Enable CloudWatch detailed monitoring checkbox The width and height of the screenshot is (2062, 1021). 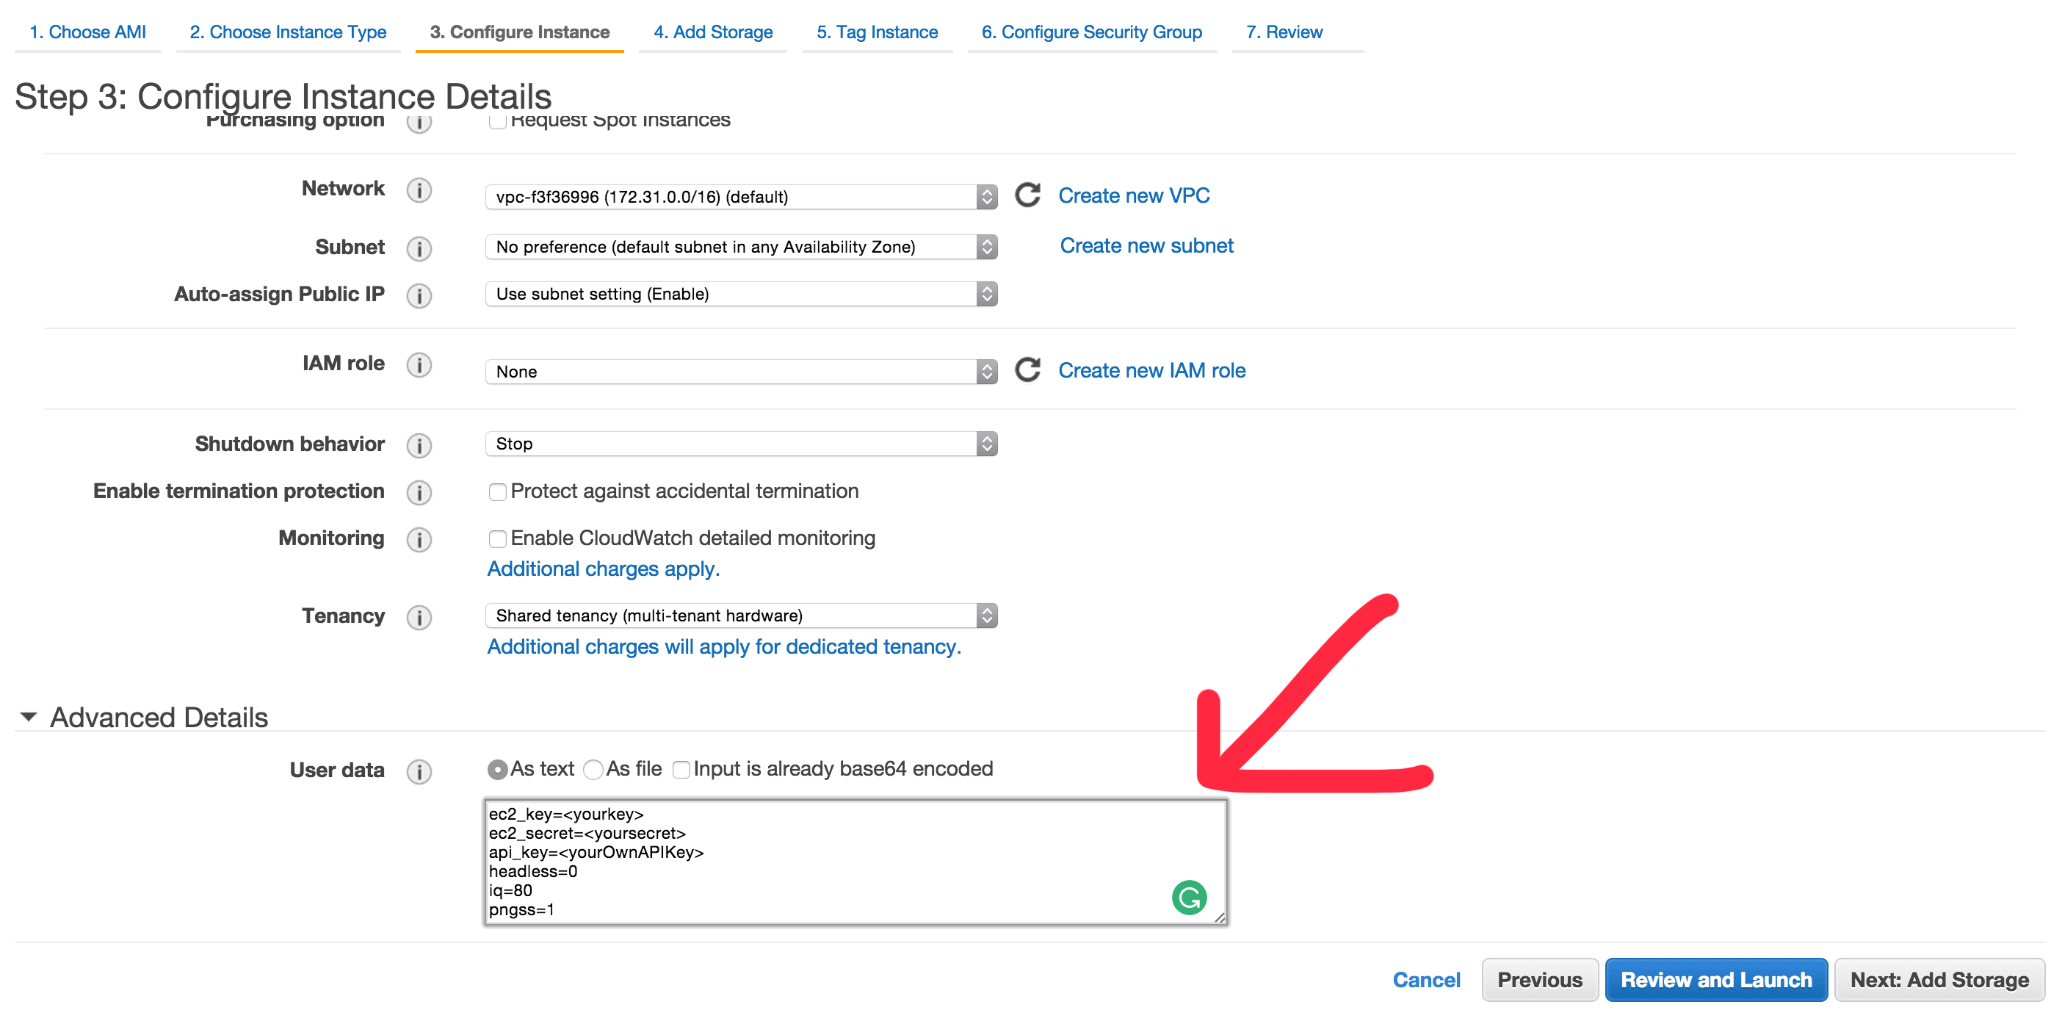(x=497, y=539)
